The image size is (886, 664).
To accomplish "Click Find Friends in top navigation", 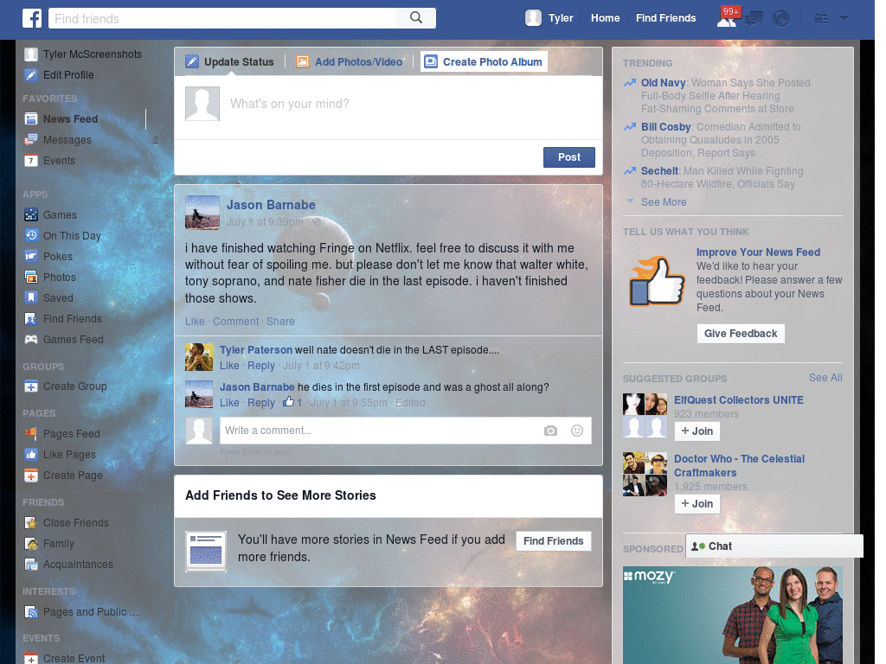I will tap(665, 18).
